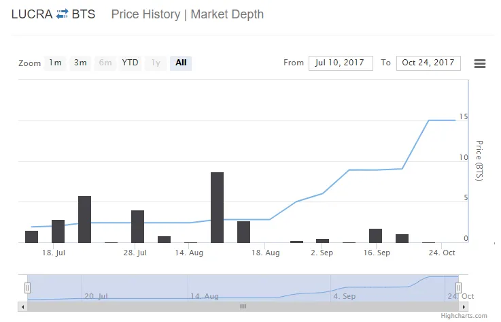This screenshot has width=501, height=322.
Task: Click the 2. Sep axis label
Action: click(322, 253)
